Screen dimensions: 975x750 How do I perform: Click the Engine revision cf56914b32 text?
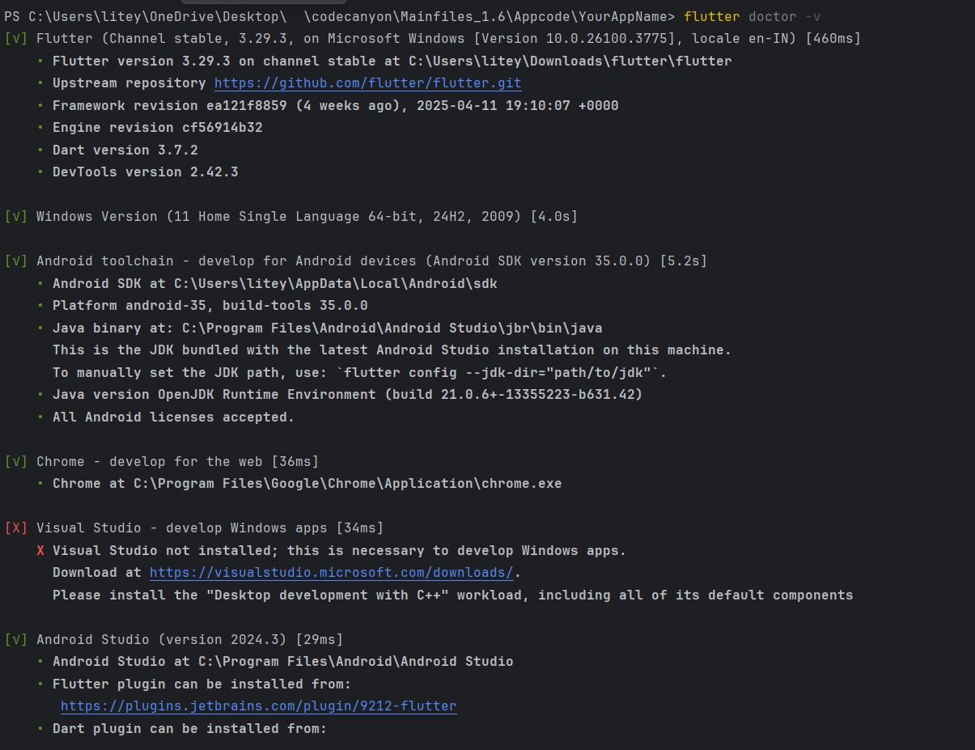(158, 128)
